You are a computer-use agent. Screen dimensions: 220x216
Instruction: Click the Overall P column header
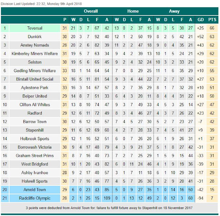[x=65, y=20]
